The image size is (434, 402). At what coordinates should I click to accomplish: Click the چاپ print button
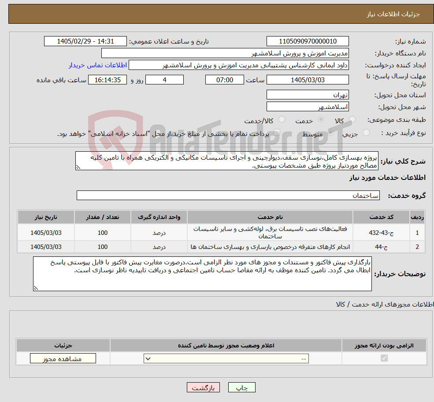[241, 387]
